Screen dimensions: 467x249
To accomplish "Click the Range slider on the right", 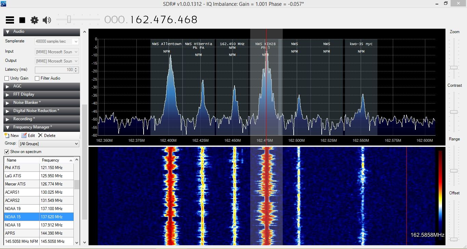I will click(x=454, y=170).
